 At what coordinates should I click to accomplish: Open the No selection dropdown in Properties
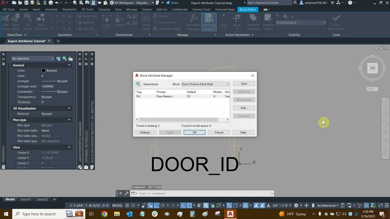pyautogui.click(x=33, y=58)
